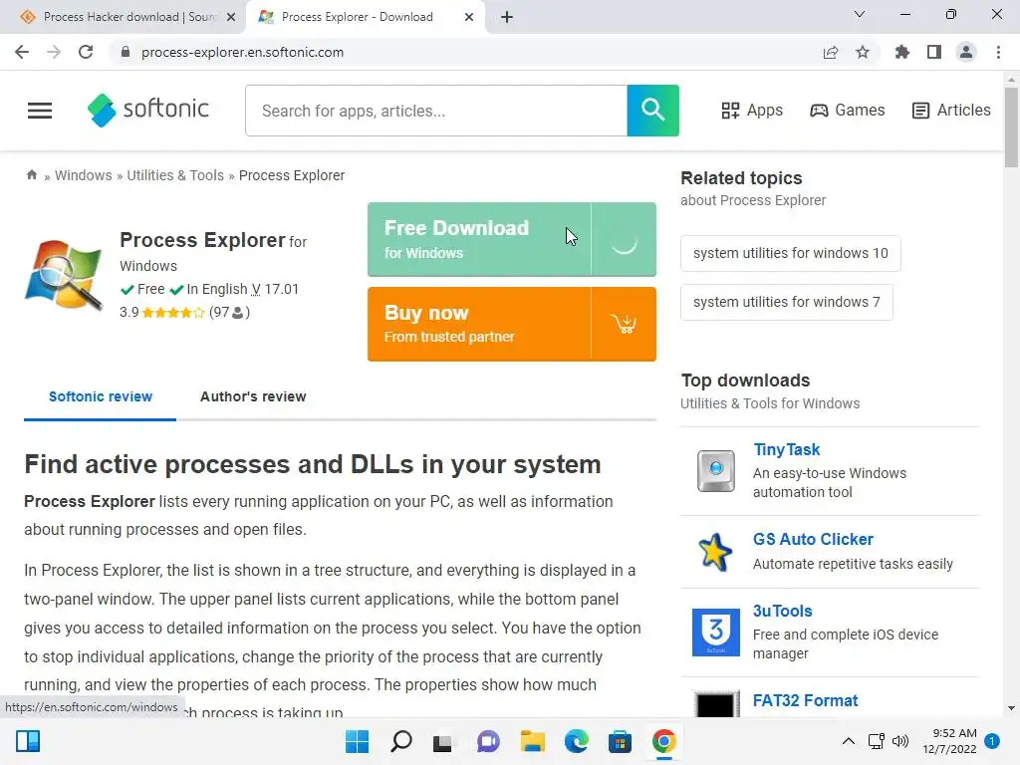Click the site lock icon
Viewport: 1020px width, 765px height.
pyautogui.click(x=126, y=52)
